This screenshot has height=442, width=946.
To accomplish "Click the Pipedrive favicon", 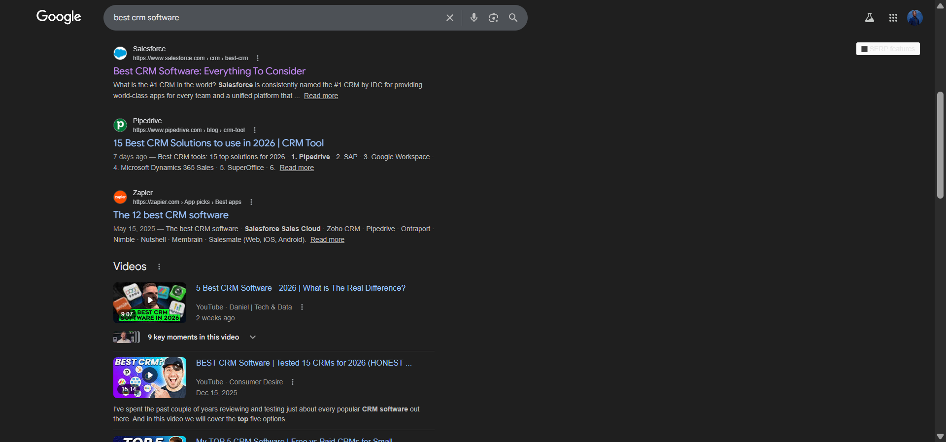I will point(120,125).
